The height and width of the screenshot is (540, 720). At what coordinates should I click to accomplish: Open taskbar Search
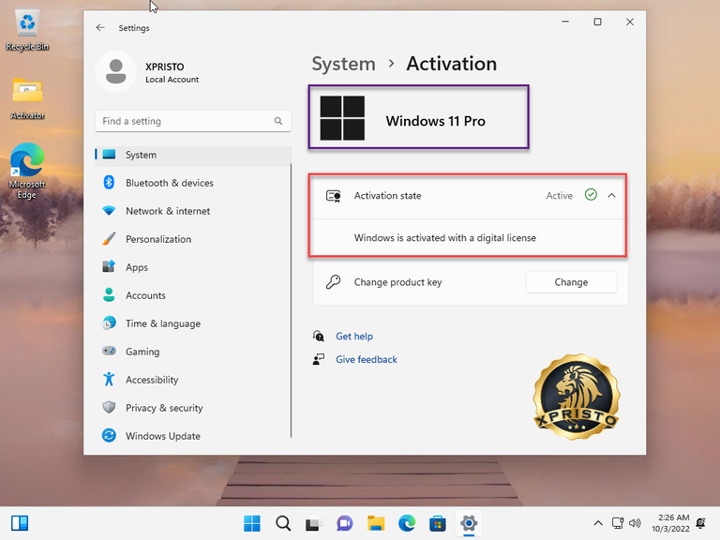[x=283, y=523]
